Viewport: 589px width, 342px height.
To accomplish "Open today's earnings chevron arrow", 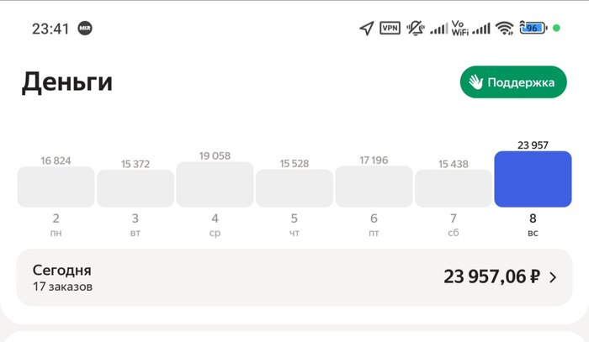I will [553, 277].
